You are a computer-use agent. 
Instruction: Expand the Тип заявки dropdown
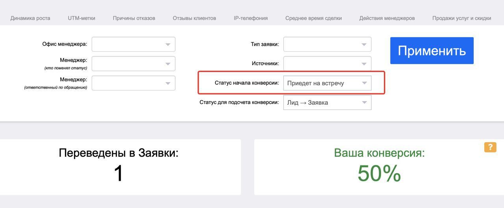point(327,45)
